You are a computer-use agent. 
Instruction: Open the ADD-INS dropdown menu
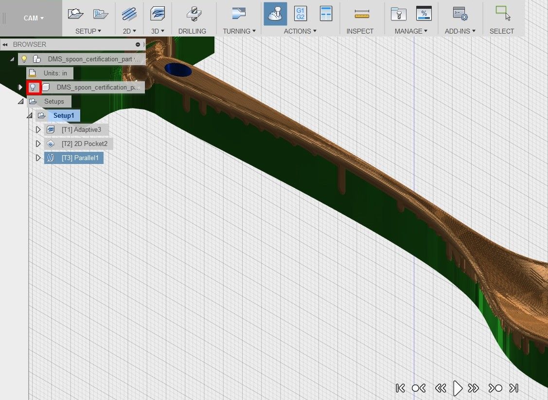coord(460,31)
